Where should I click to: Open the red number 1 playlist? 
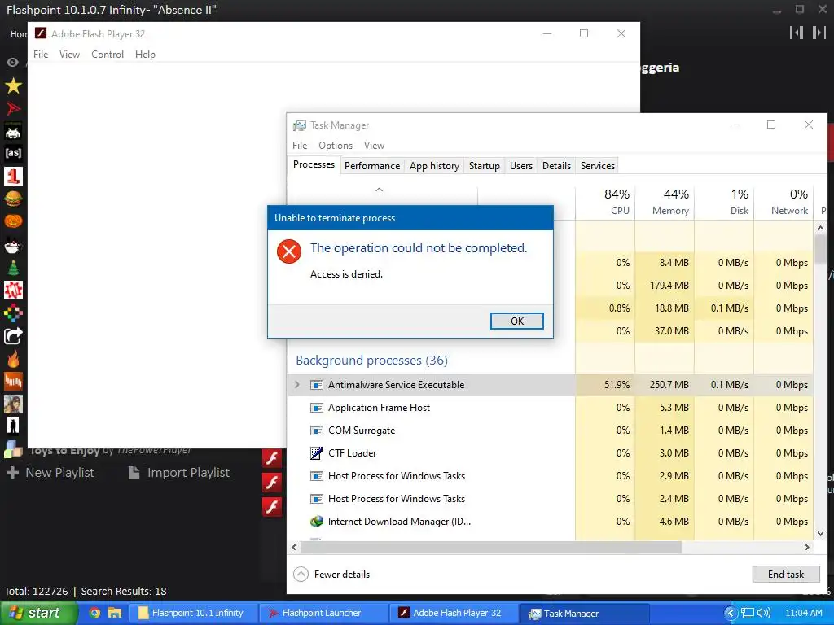tap(13, 176)
